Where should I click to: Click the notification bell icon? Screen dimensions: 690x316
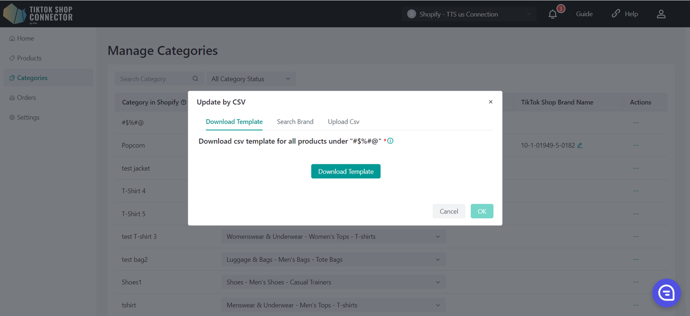click(553, 15)
